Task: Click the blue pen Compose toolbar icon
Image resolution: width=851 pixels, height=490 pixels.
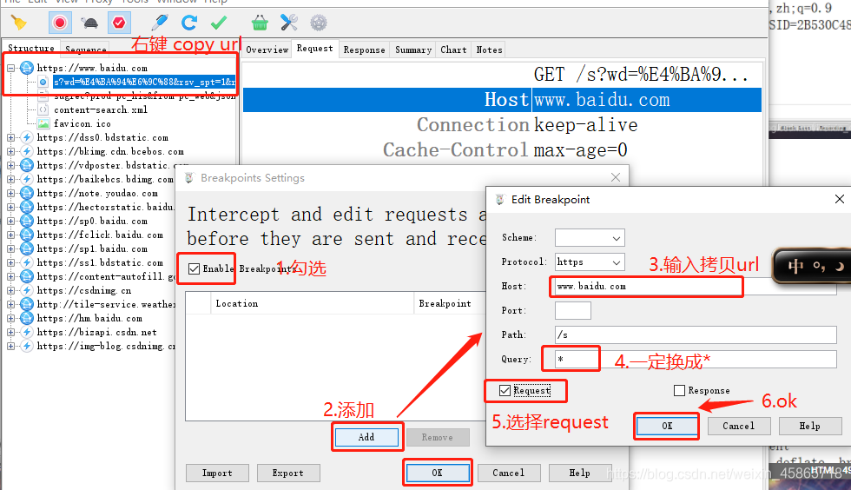Action: (160, 23)
